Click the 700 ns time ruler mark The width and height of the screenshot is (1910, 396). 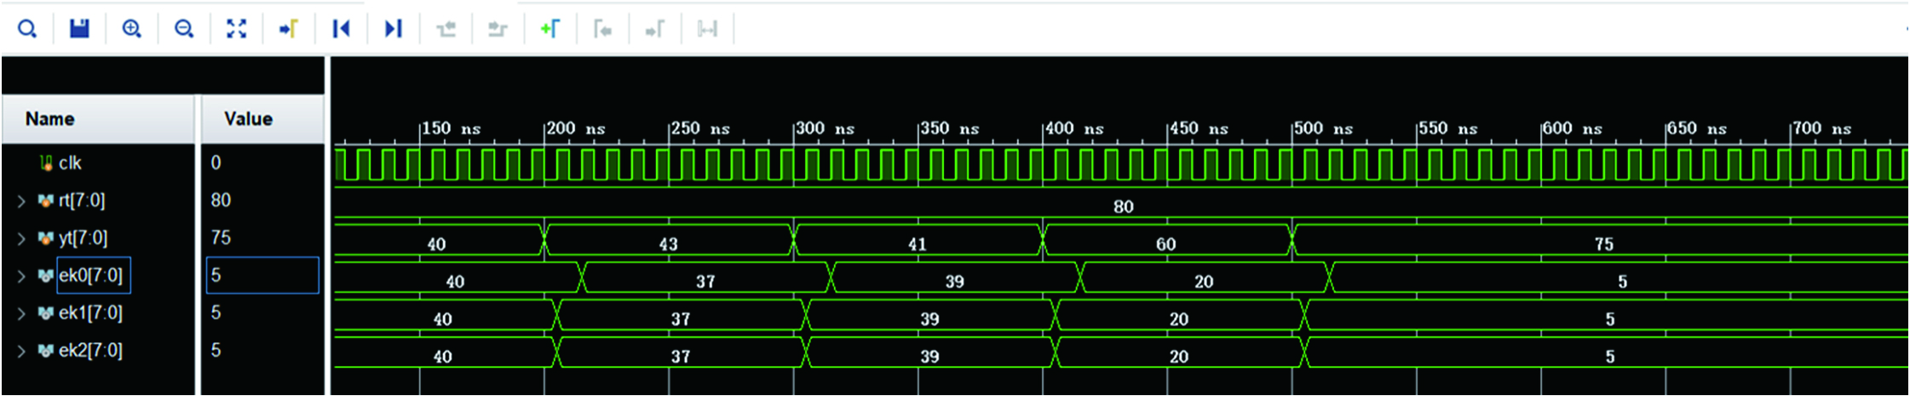[1821, 129]
